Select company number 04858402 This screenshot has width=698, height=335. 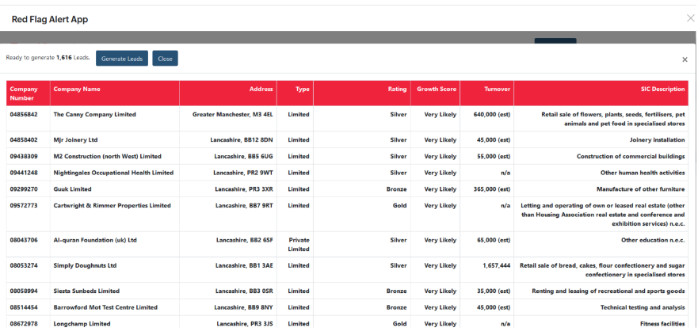24,139
